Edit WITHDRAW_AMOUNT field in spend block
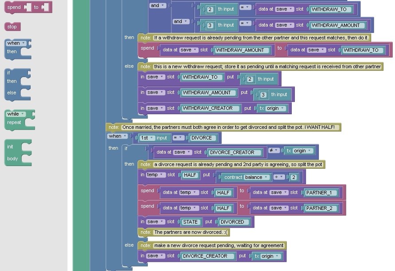Screen dimensions: 395x271 click(240, 50)
